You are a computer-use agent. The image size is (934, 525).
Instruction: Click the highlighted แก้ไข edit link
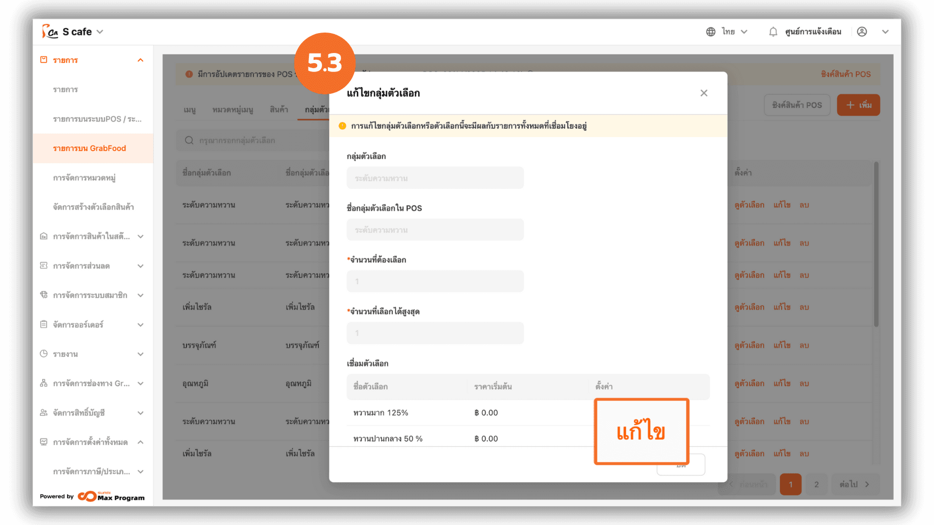pyautogui.click(x=641, y=432)
